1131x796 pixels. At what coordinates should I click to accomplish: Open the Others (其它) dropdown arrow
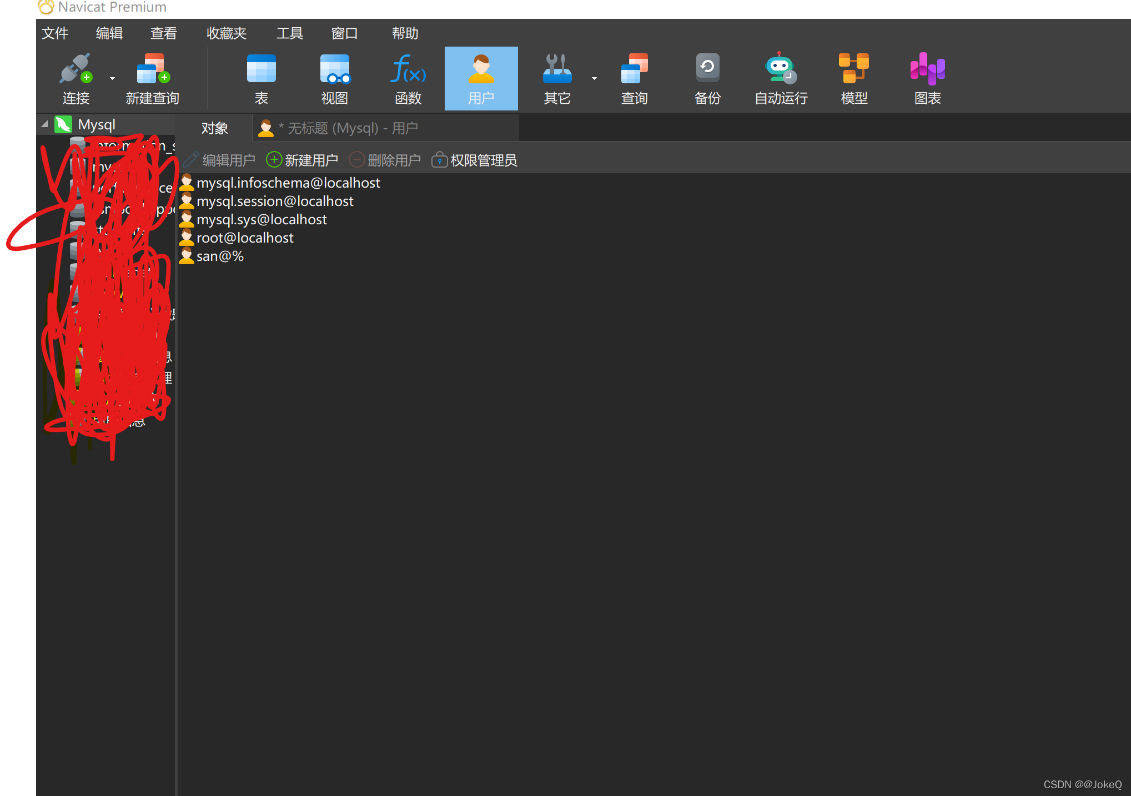[594, 78]
